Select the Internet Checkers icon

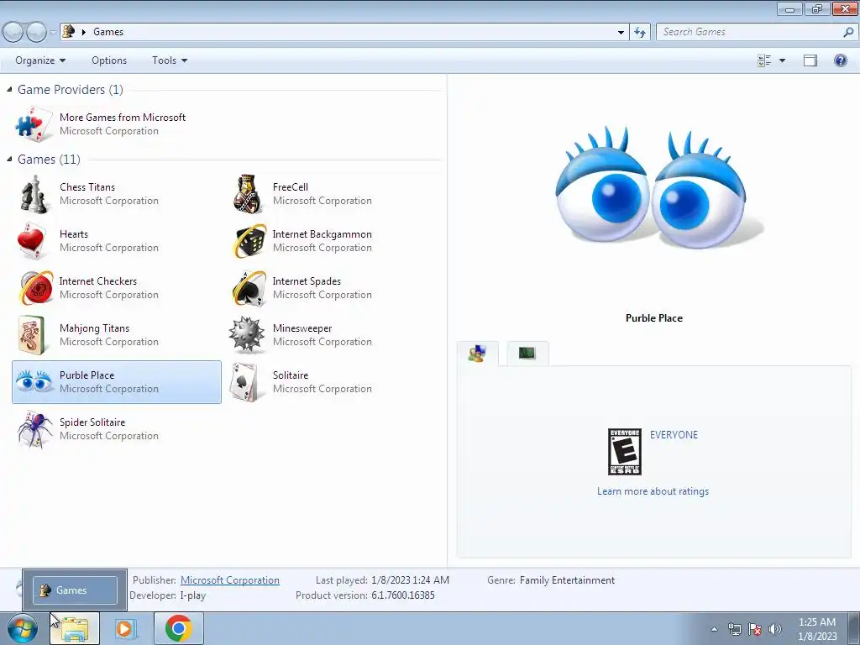tap(36, 288)
